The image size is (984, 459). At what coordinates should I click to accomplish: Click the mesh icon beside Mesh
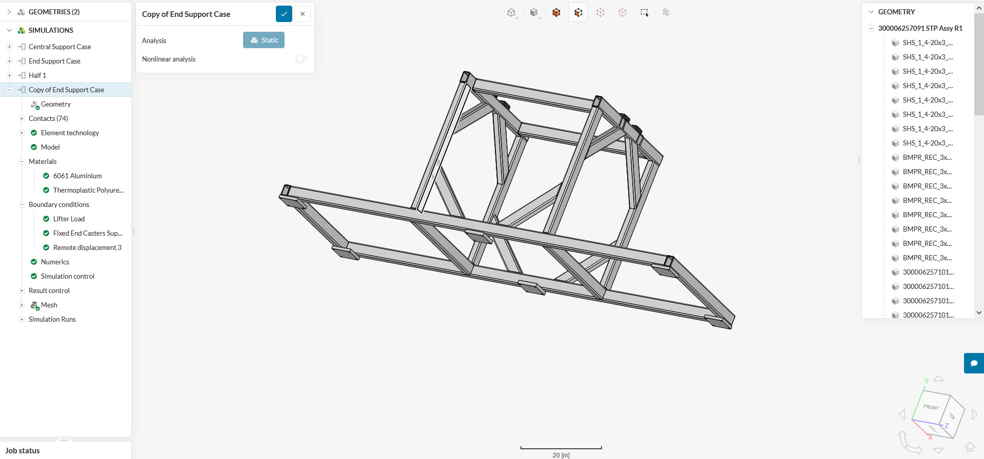(x=35, y=305)
